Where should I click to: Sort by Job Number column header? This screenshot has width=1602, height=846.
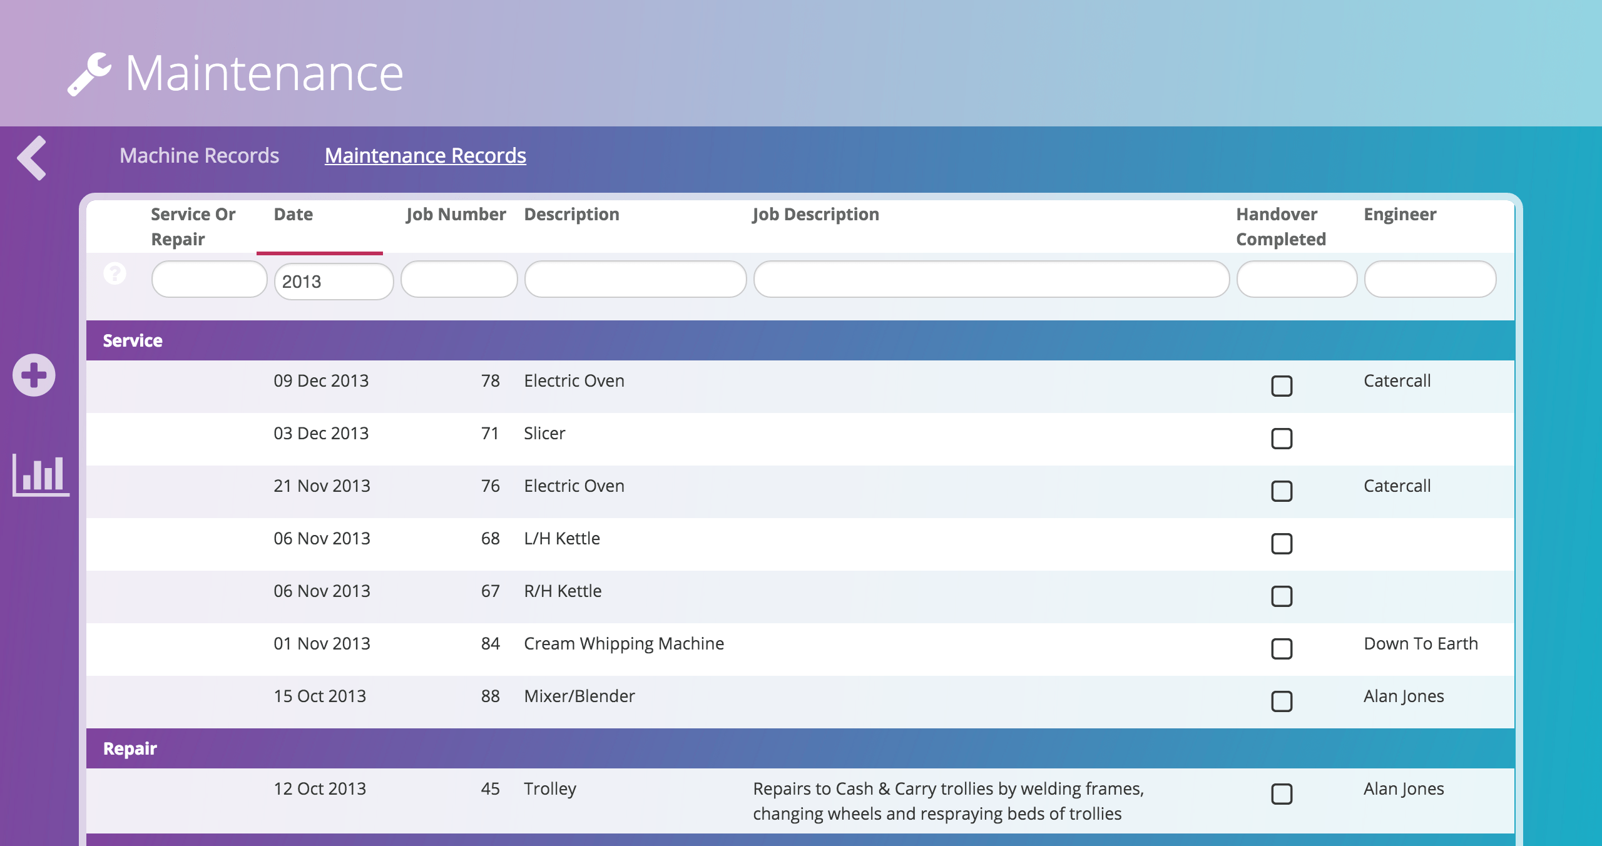click(x=456, y=215)
